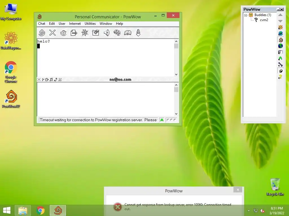Click the pushpin sidebar icon
This screenshot has width=289, height=216.
click(x=281, y=71)
